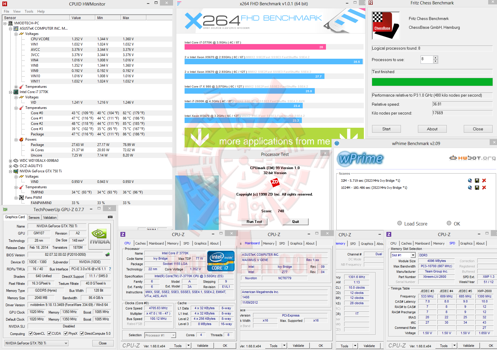Switch to the Sensors tab in GPU-Z
This screenshot has width=497, height=350.
coord(34,218)
